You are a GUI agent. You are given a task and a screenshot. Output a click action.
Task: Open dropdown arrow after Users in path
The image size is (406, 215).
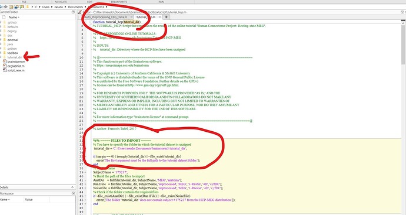(x=52, y=7)
